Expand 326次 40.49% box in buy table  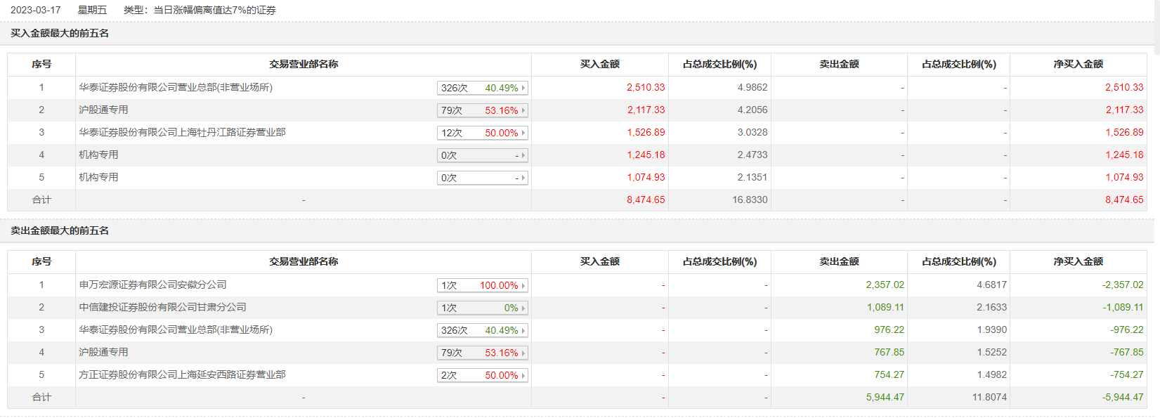point(482,88)
